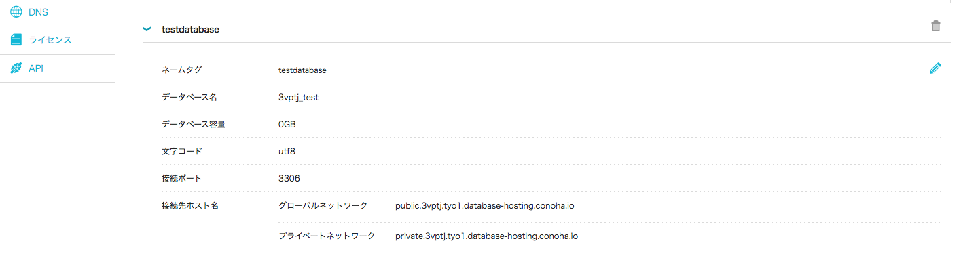
Task: Click the 0GB database capacity value
Action: point(287,124)
